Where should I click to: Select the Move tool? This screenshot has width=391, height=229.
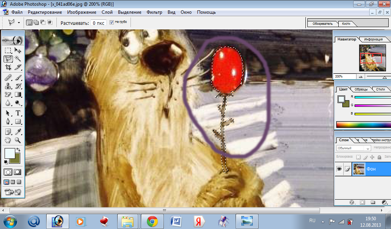tap(18, 51)
